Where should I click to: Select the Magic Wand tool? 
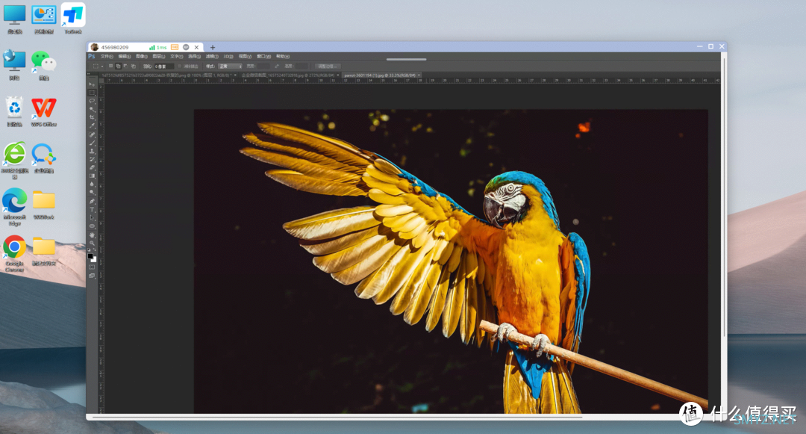[x=92, y=110]
